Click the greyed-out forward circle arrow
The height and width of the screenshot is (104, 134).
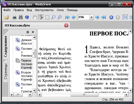(x=118, y=17)
